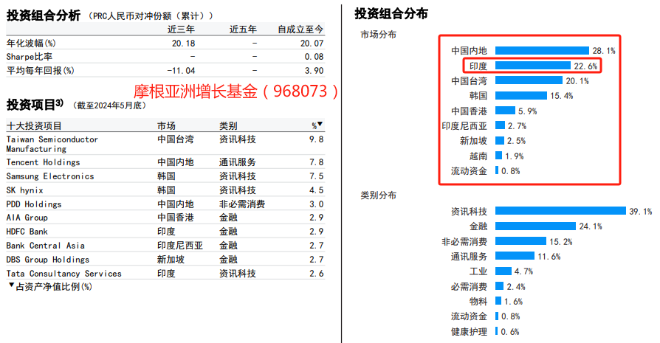Click the 投资项目 section heading
Screen dimensions: 660x343
point(35,104)
